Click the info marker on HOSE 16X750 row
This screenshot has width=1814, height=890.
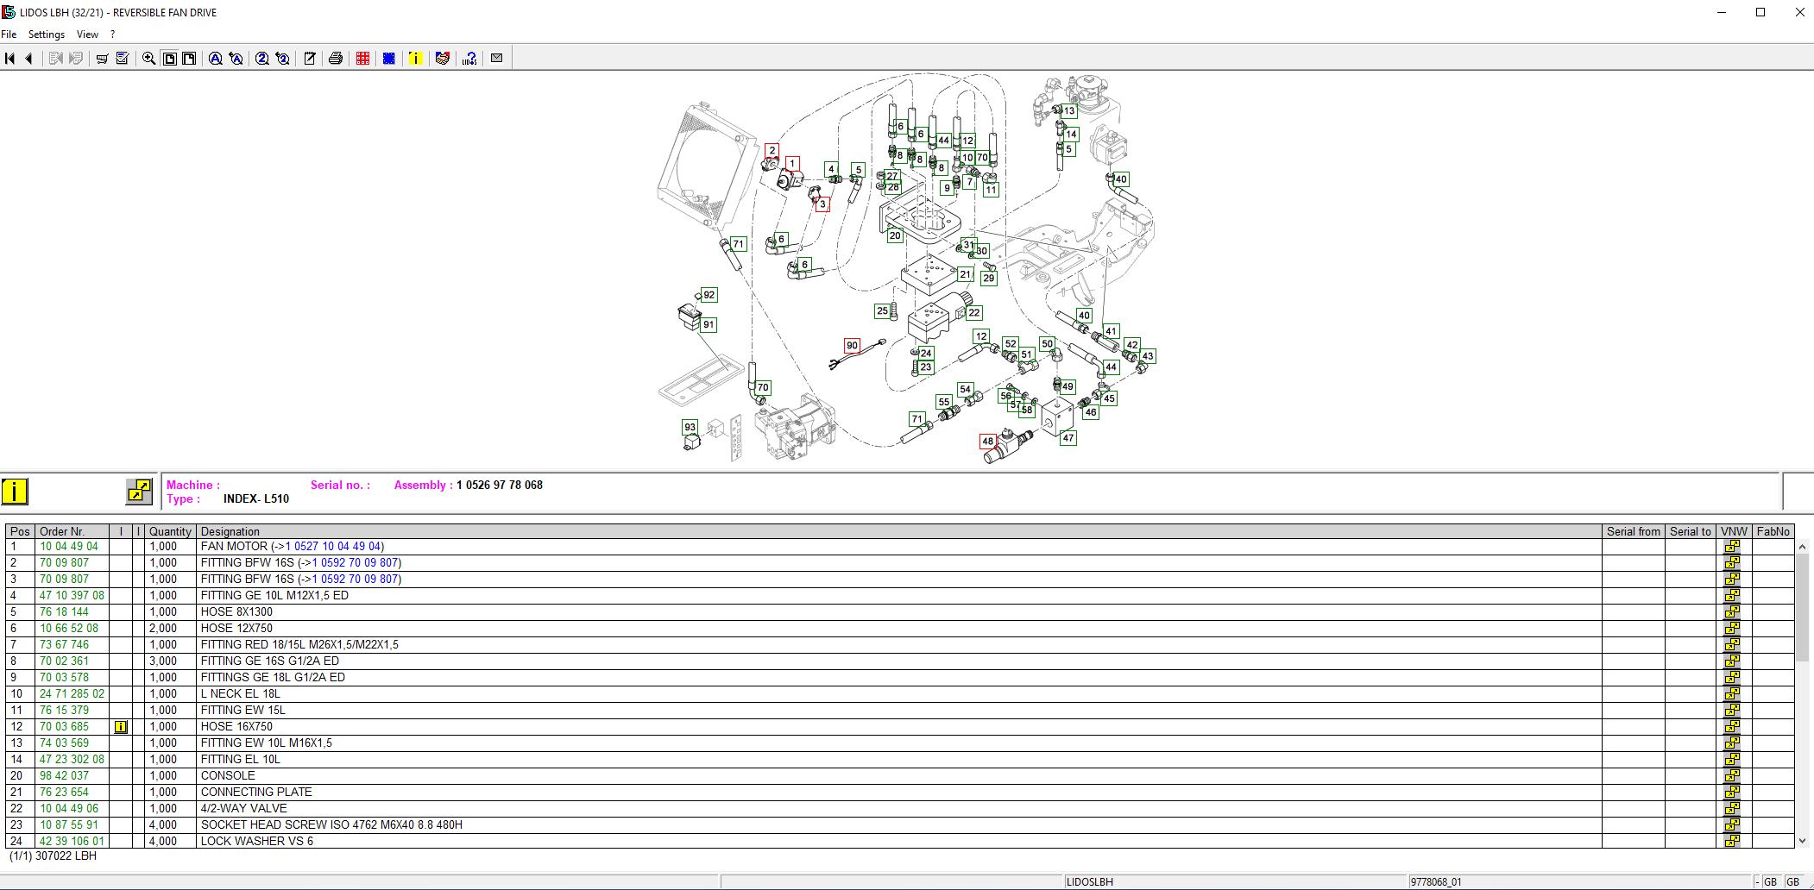coord(121,727)
